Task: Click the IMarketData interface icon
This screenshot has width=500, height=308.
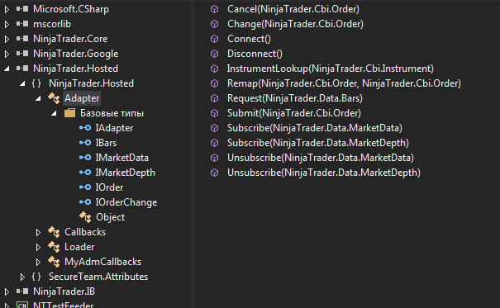Action: pyautogui.click(x=85, y=158)
